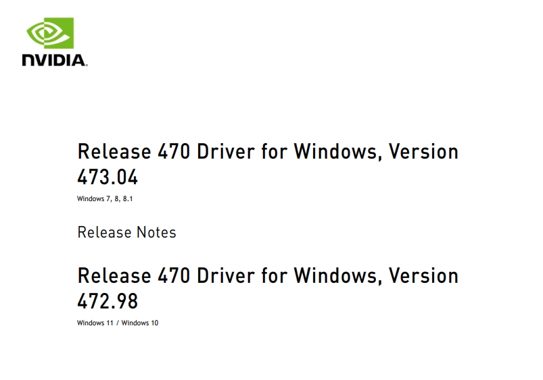Click version number 472.98
Screen dimensions: 543x380
click(108, 301)
